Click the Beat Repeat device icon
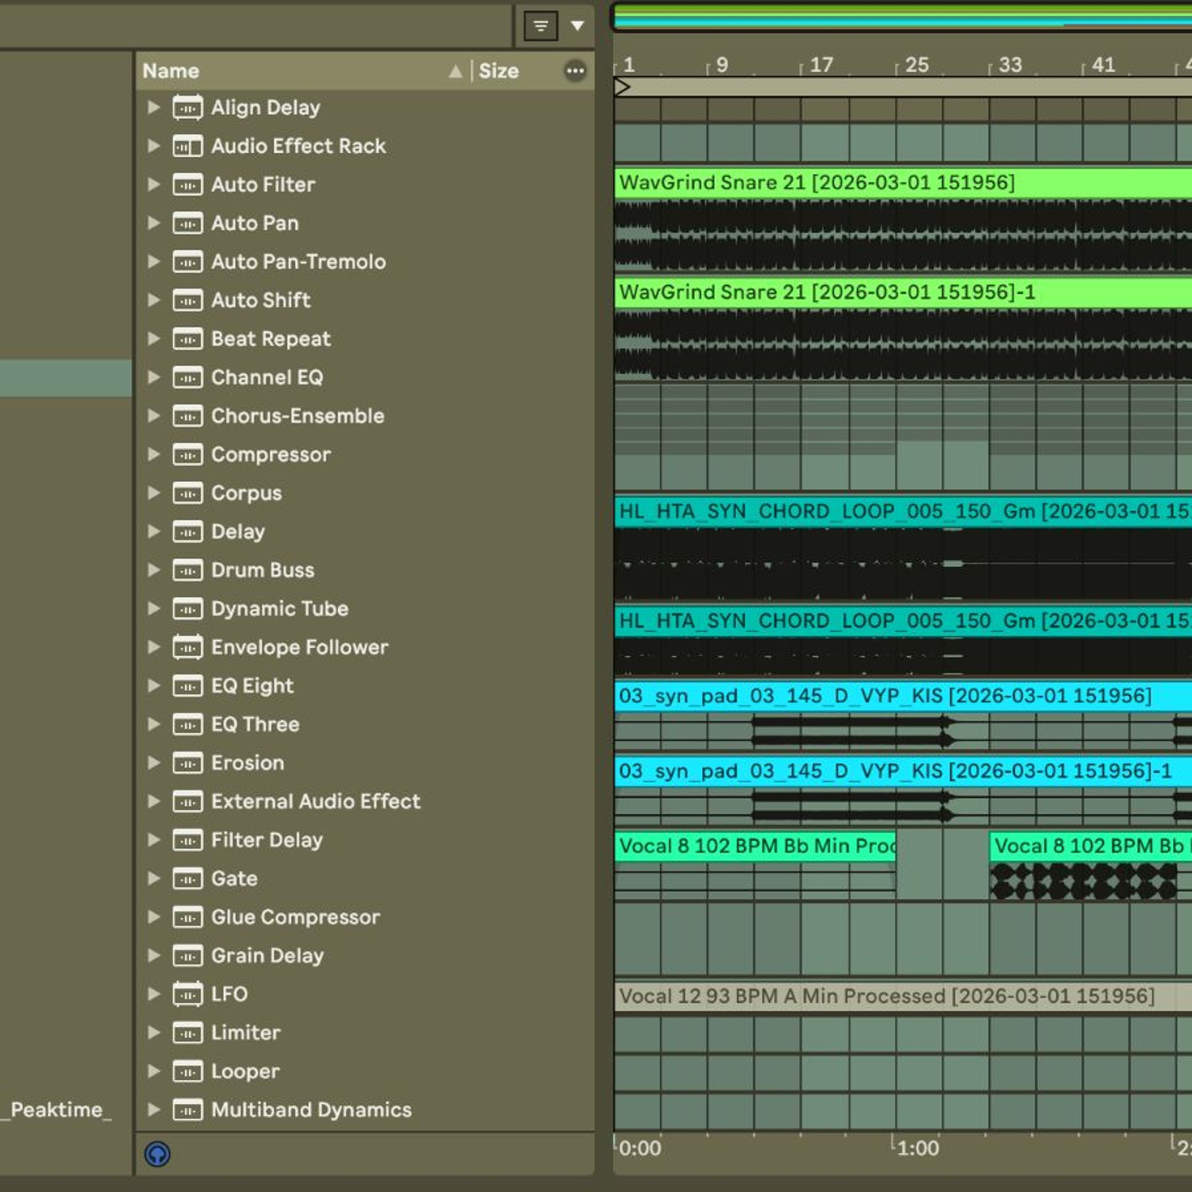This screenshot has height=1192, width=1192. pos(188,339)
